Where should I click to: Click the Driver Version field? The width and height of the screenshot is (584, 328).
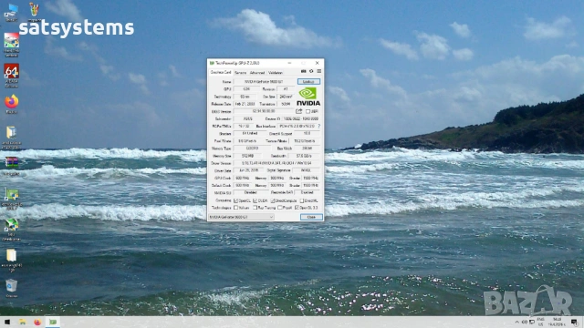(x=276, y=163)
